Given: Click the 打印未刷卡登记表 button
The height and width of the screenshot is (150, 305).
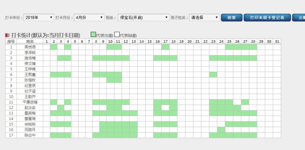Looking at the screenshot, I should click(x=267, y=18).
